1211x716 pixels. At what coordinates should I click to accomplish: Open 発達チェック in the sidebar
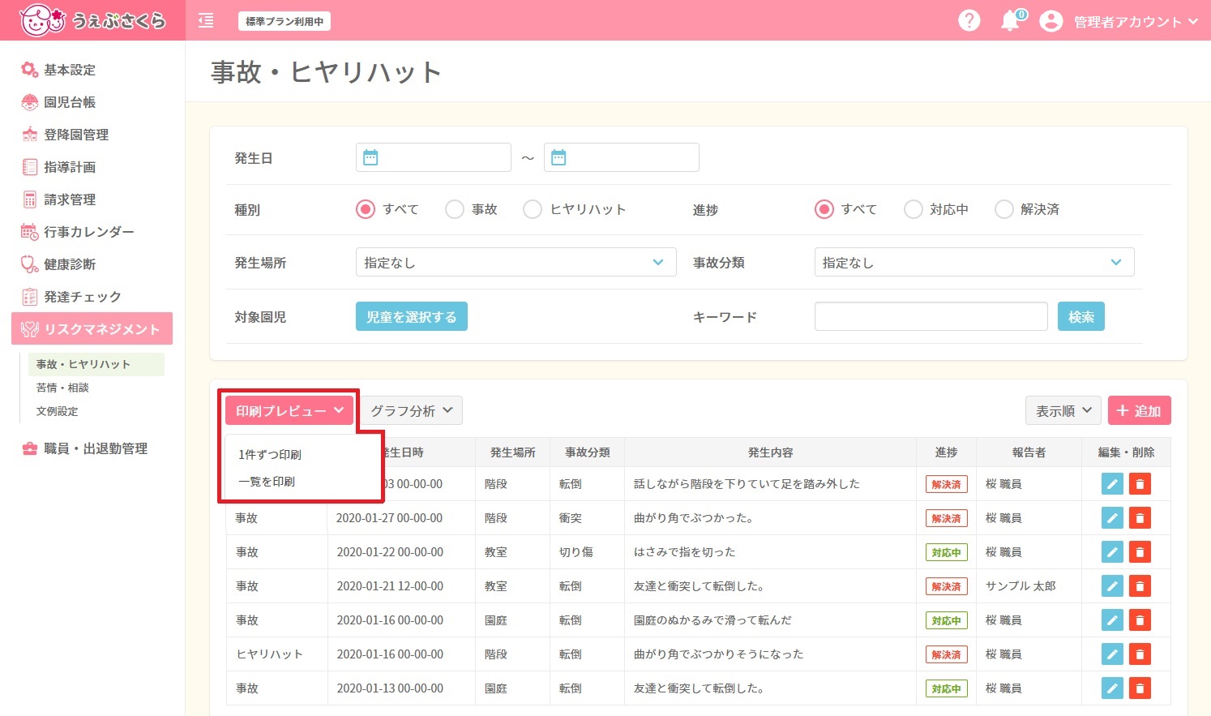coord(83,297)
